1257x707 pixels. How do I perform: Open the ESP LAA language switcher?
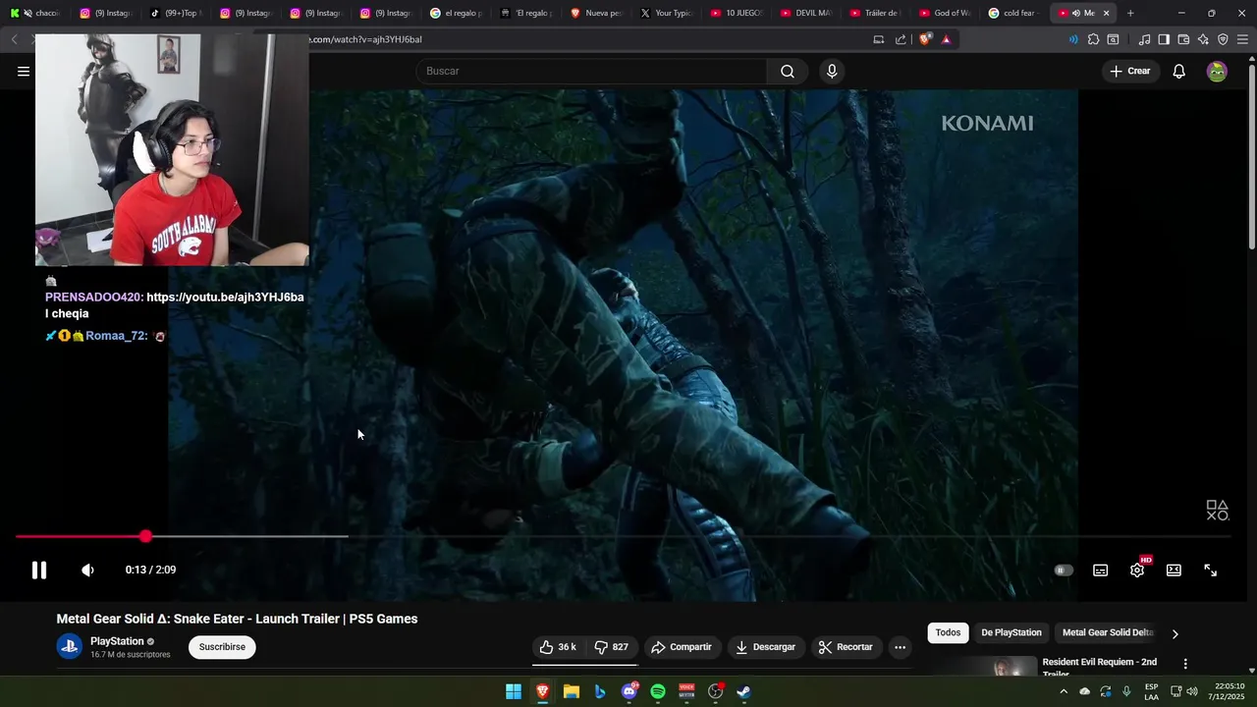[x=1151, y=691]
